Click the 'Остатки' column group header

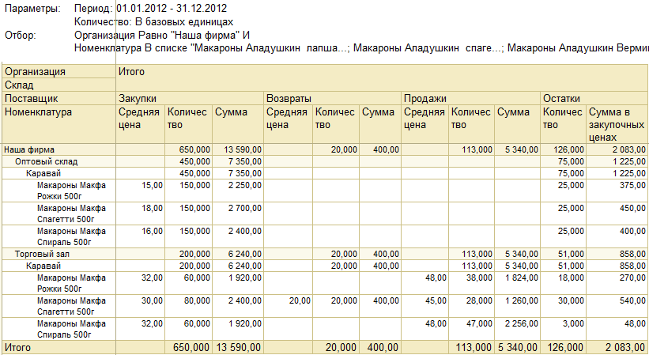tap(594, 99)
